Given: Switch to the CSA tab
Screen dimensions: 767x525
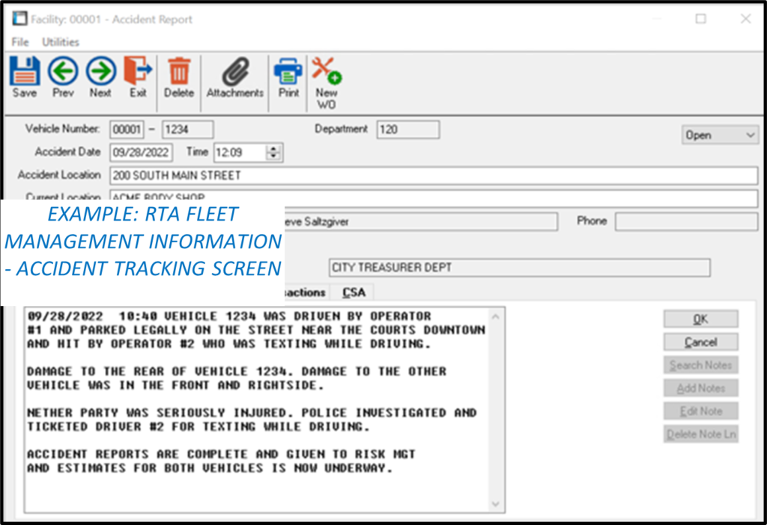Looking at the screenshot, I should [x=352, y=292].
